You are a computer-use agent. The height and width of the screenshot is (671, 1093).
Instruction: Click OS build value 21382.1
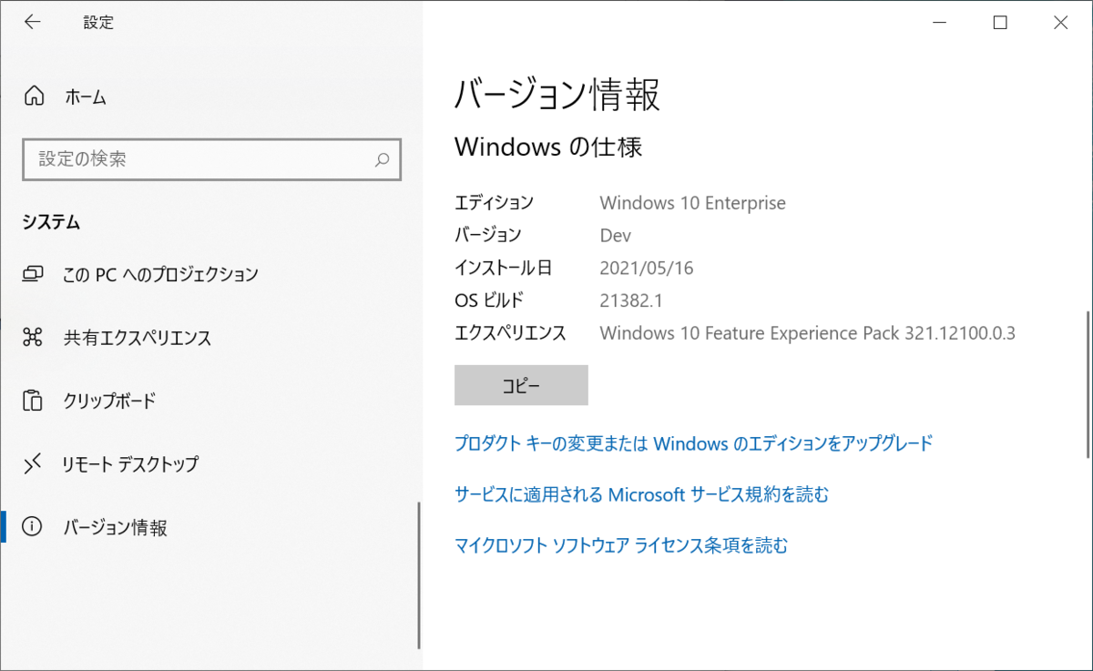[629, 300]
